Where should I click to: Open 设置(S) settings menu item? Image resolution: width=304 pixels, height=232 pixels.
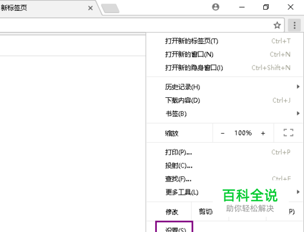coord(176,229)
